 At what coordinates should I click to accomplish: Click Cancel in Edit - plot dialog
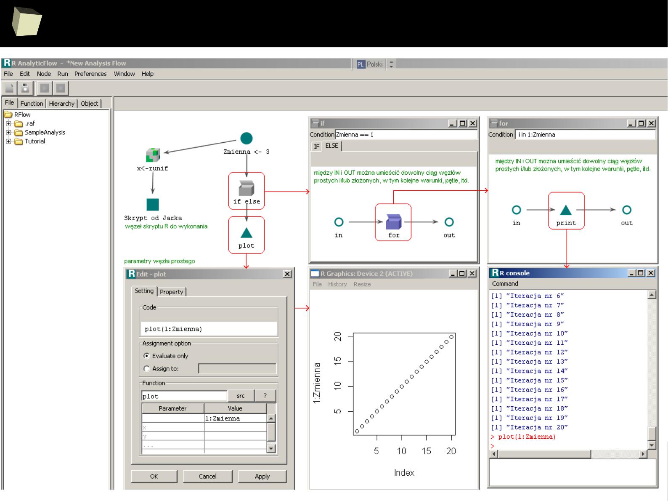coord(207,476)
